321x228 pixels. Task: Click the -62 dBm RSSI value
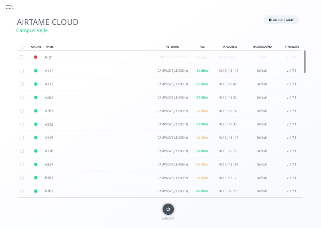[202, 111]
